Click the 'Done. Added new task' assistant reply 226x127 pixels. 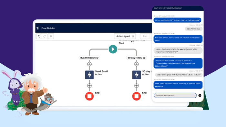tap(178, 85)
